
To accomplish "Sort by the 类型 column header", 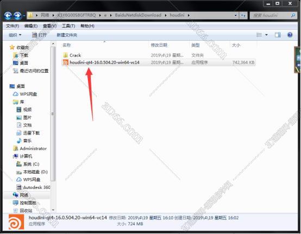I will (x=196, y=45).
